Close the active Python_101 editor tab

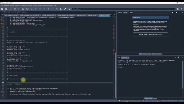tap(109, 15)
